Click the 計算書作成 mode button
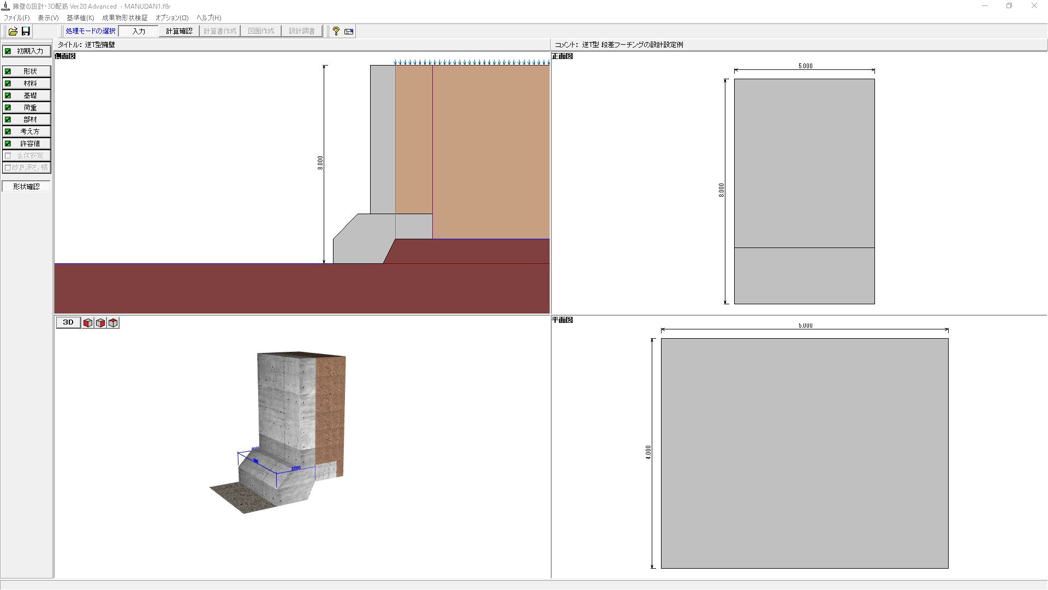 pos(220,31)
